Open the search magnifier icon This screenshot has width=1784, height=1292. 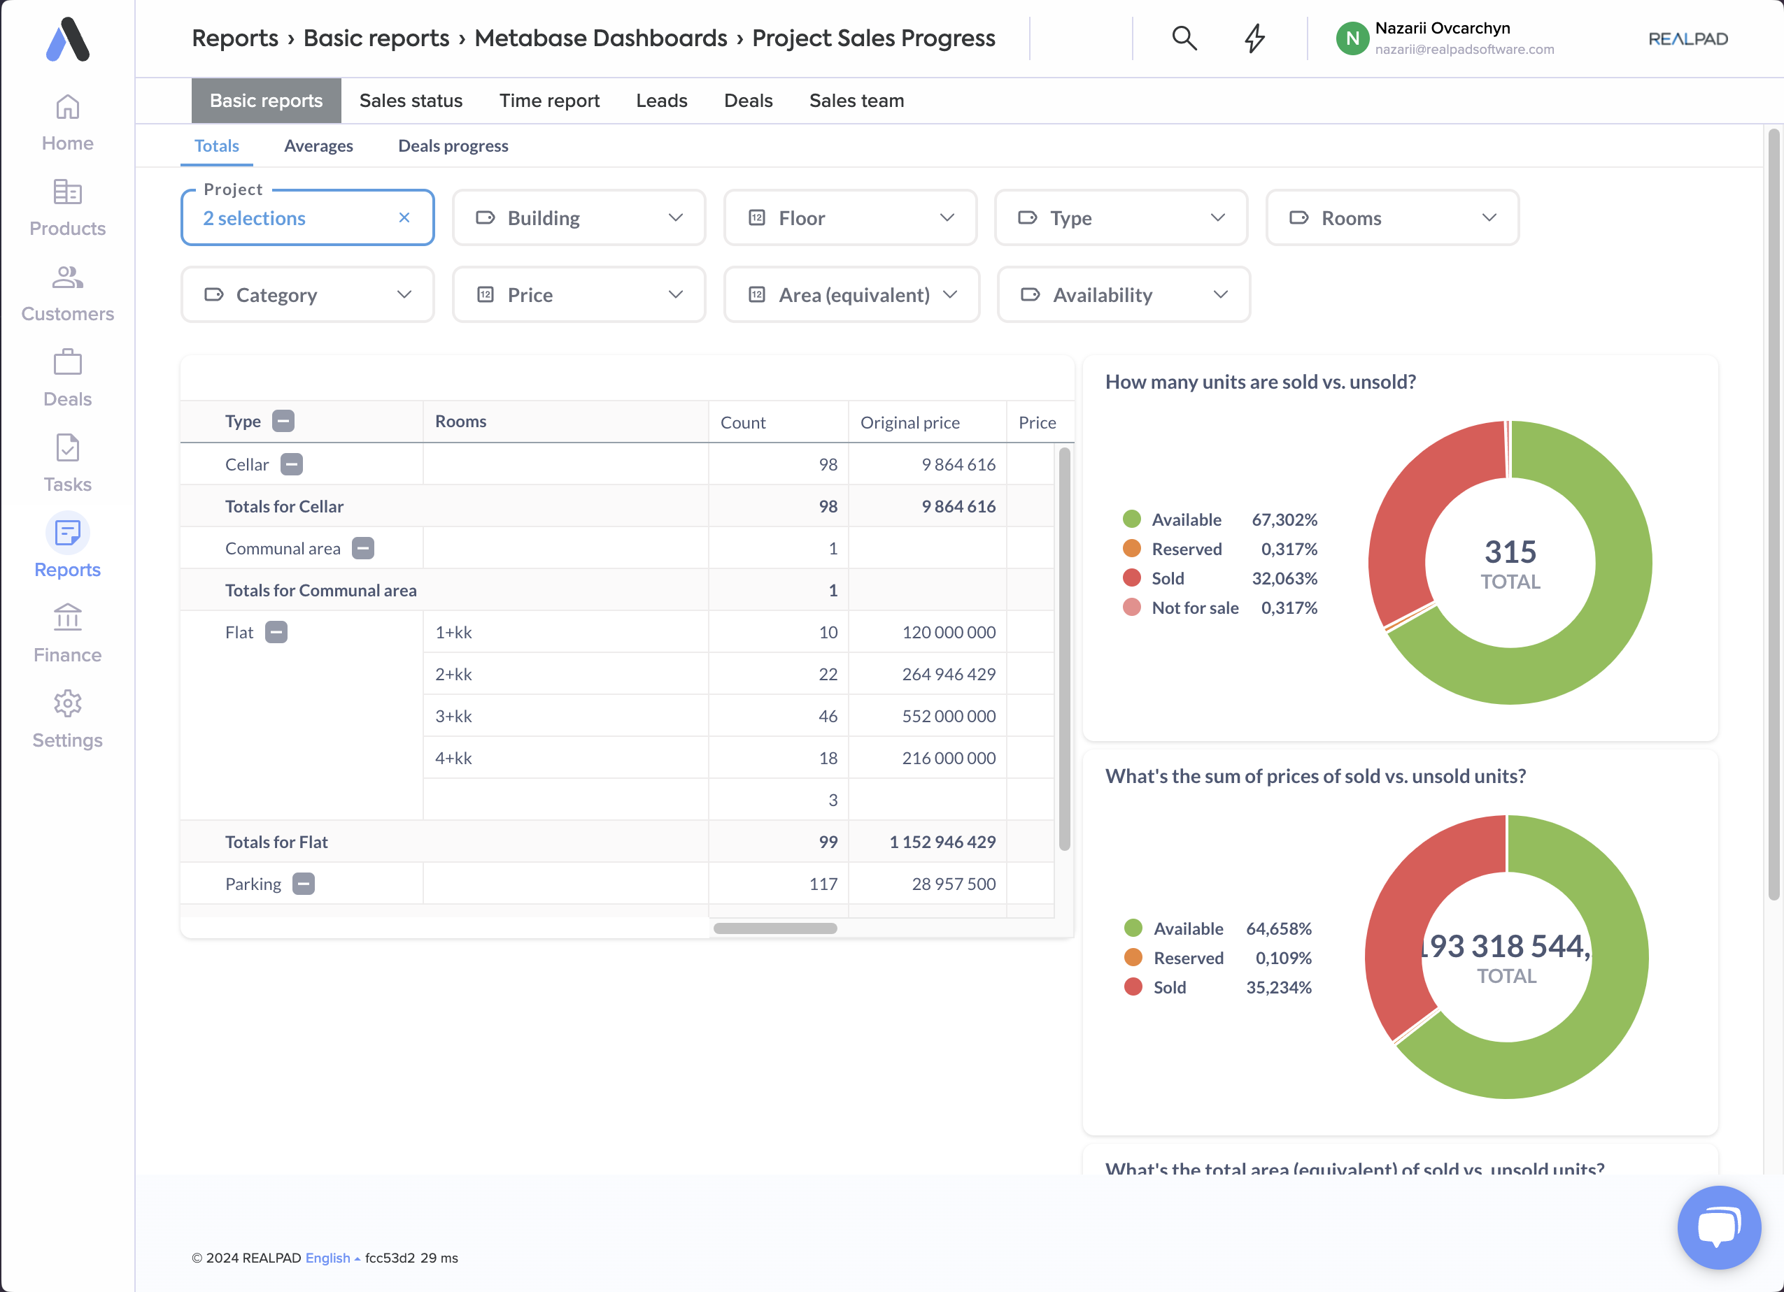tap(1184, 38)
